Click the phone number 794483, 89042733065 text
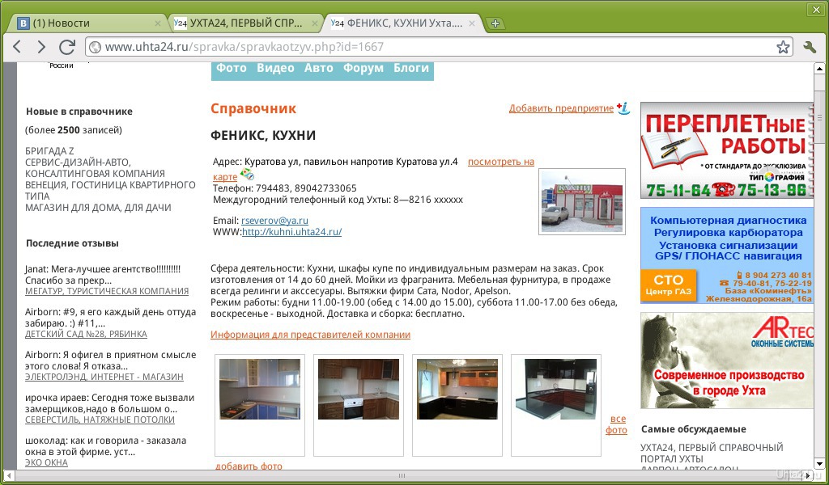Viewport: 829px width, 485px height. coord(305,188)
